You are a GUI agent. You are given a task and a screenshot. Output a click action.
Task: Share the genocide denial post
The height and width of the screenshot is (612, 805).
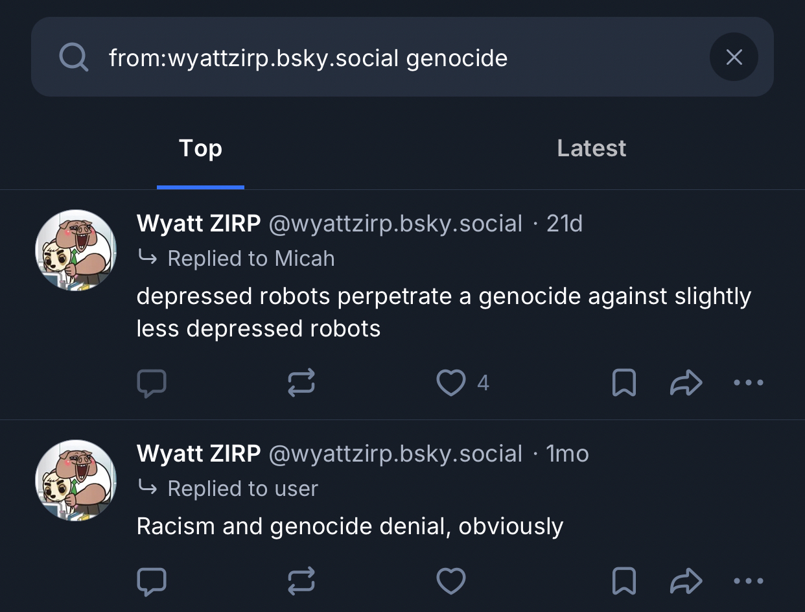pos(686,581)
